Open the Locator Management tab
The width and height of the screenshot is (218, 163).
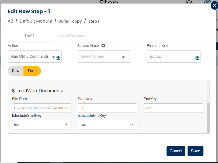(72, 35)
